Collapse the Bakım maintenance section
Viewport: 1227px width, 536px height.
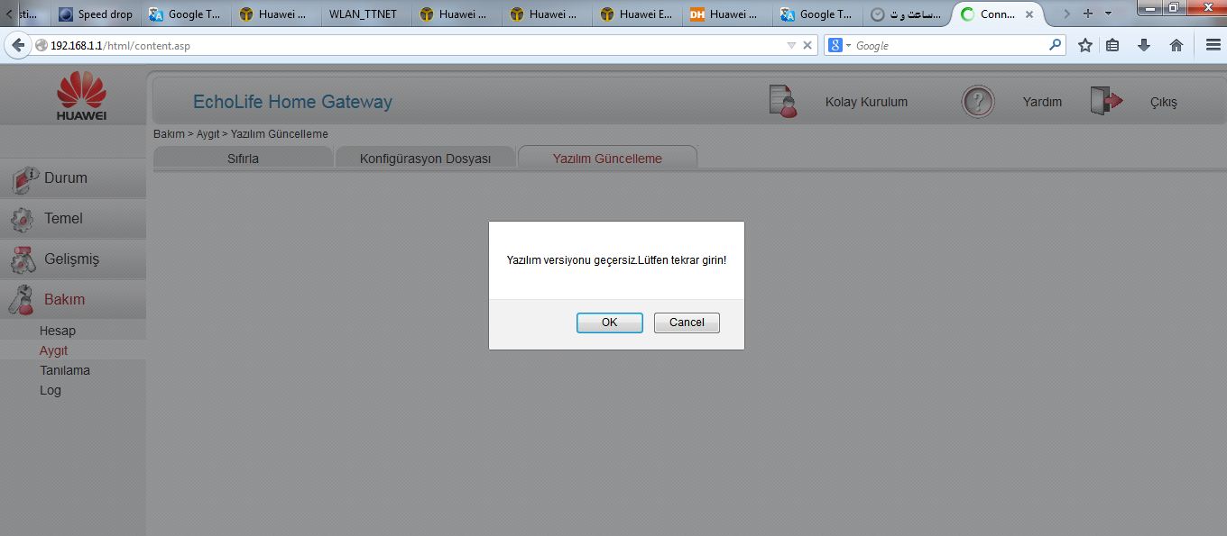tap(64, 300)
